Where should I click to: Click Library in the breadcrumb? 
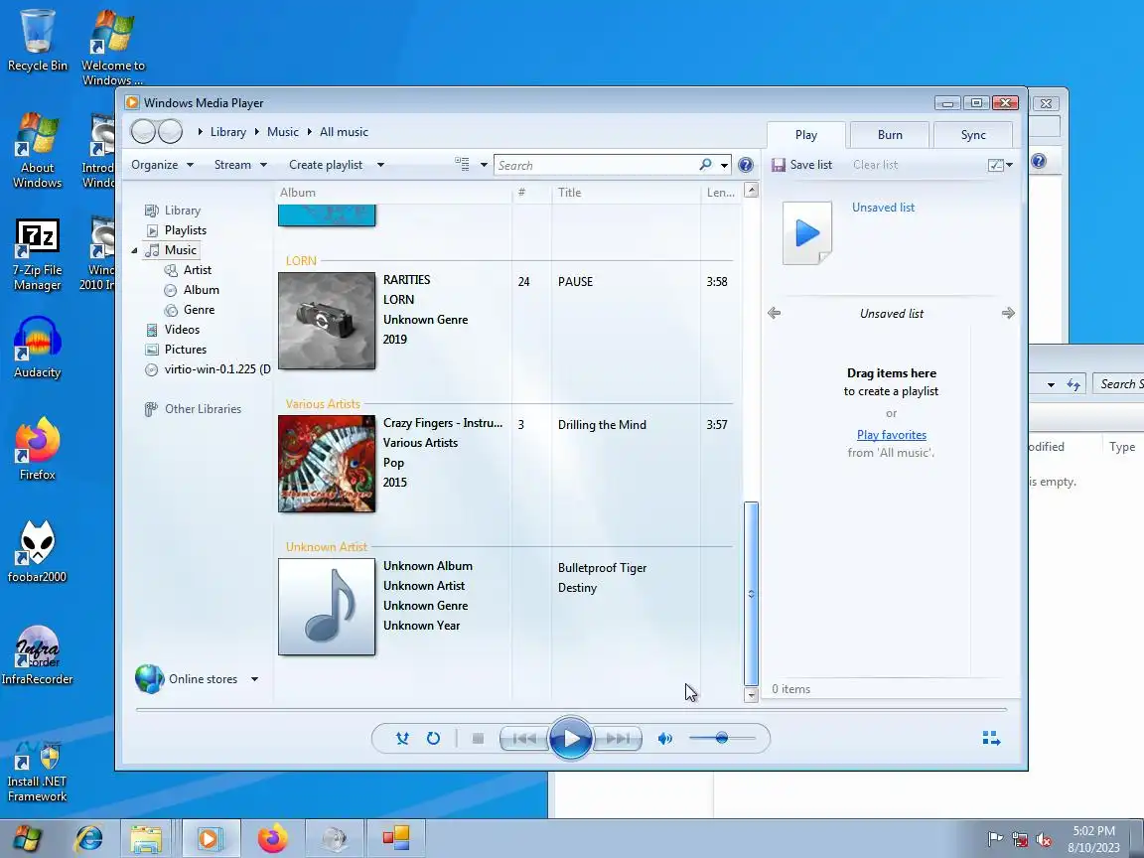pos(227,132)
